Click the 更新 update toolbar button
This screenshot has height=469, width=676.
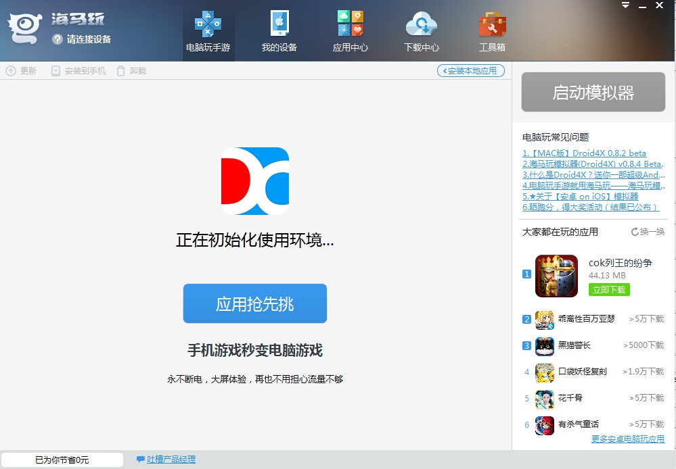click(x=21, y=71)
